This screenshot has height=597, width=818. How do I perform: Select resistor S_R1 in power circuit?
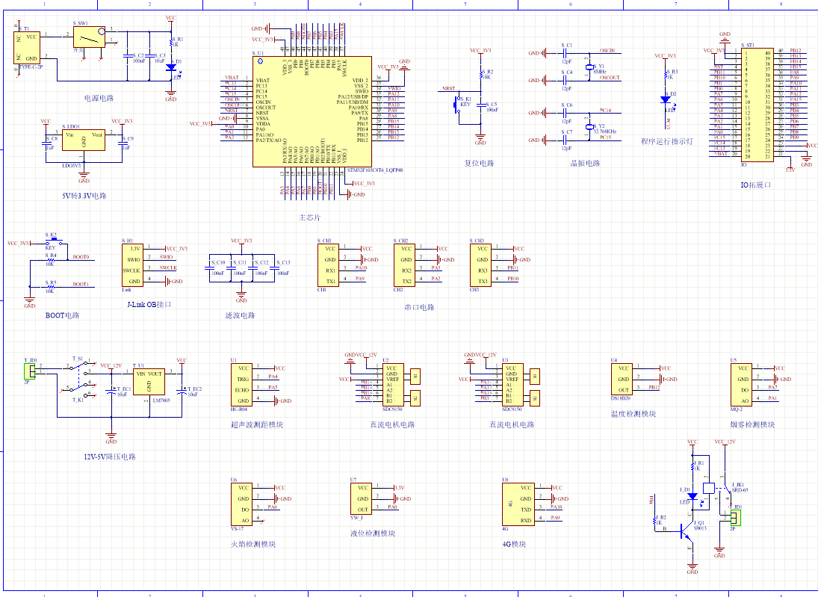point(171,41)
